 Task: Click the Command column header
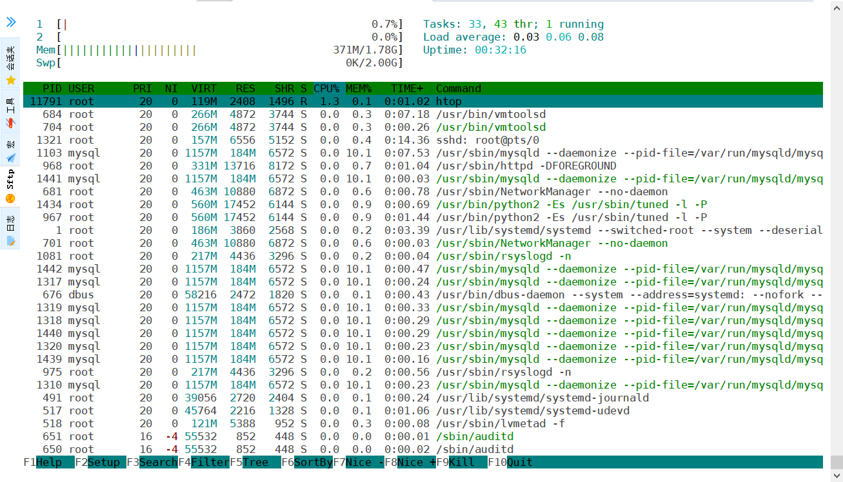(459, 88)
